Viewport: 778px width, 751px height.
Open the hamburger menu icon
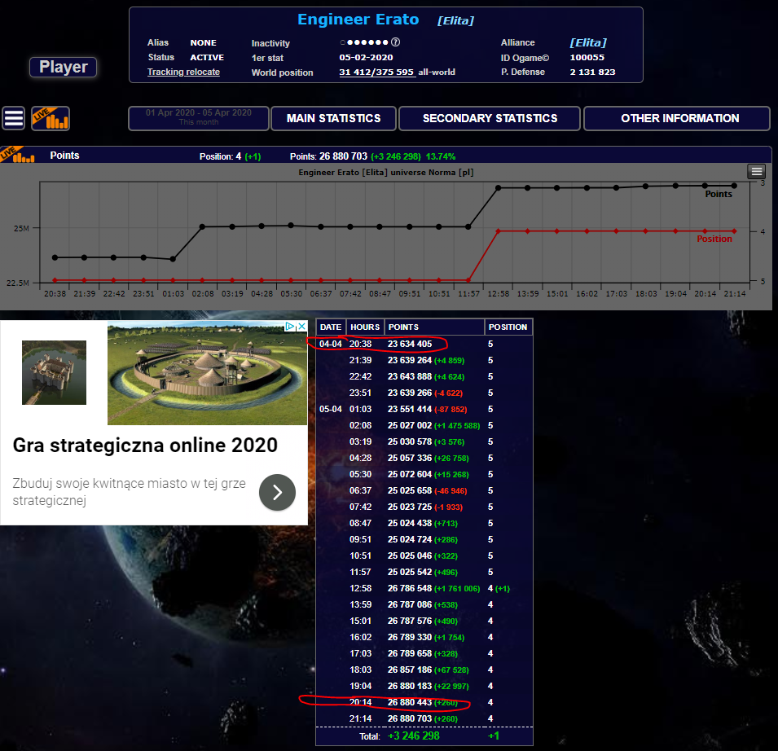point(13,119)
